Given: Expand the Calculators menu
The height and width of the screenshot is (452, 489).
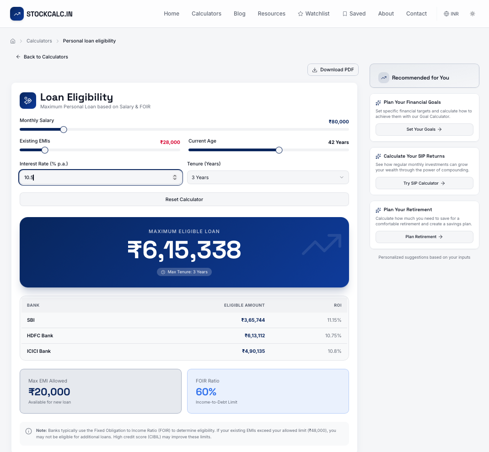Looking at the screenshot, I should click(206, 14).
